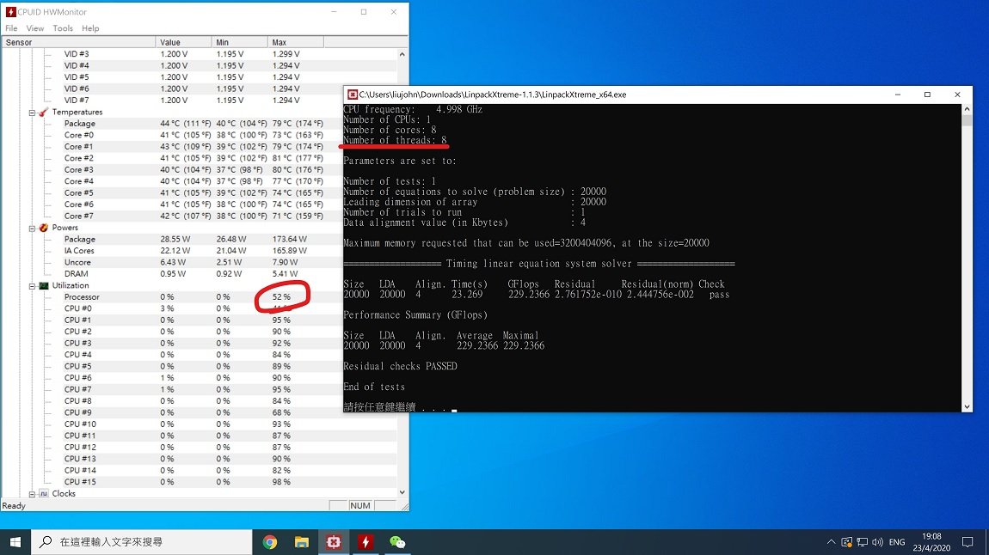989x555 pixels.
Task: Open the File menu in HWMonitor
Action: coord(11,28)
